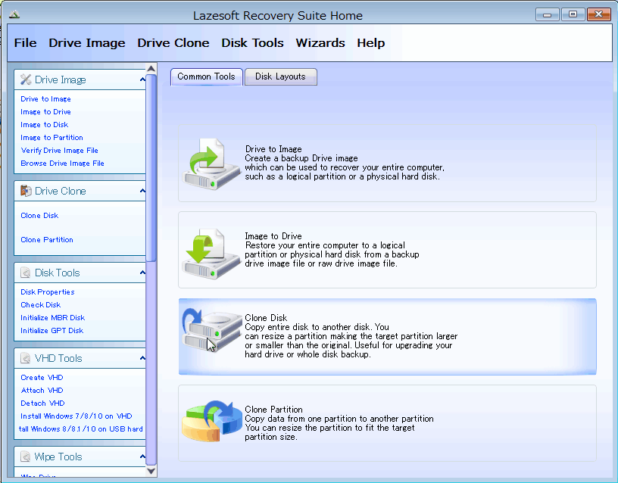Viewport: 618px width, 483px height.
Task: Click the Drive Image panel tools icon
Action: (x=26, y=79)
